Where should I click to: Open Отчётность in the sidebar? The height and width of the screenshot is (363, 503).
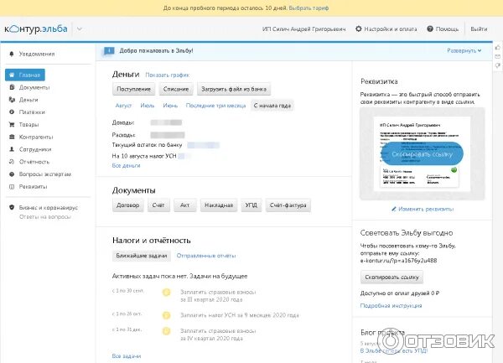[34, 162]
